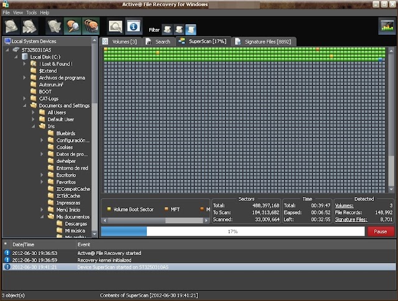Open the View menu
The image size is (398, 301).
18,12
